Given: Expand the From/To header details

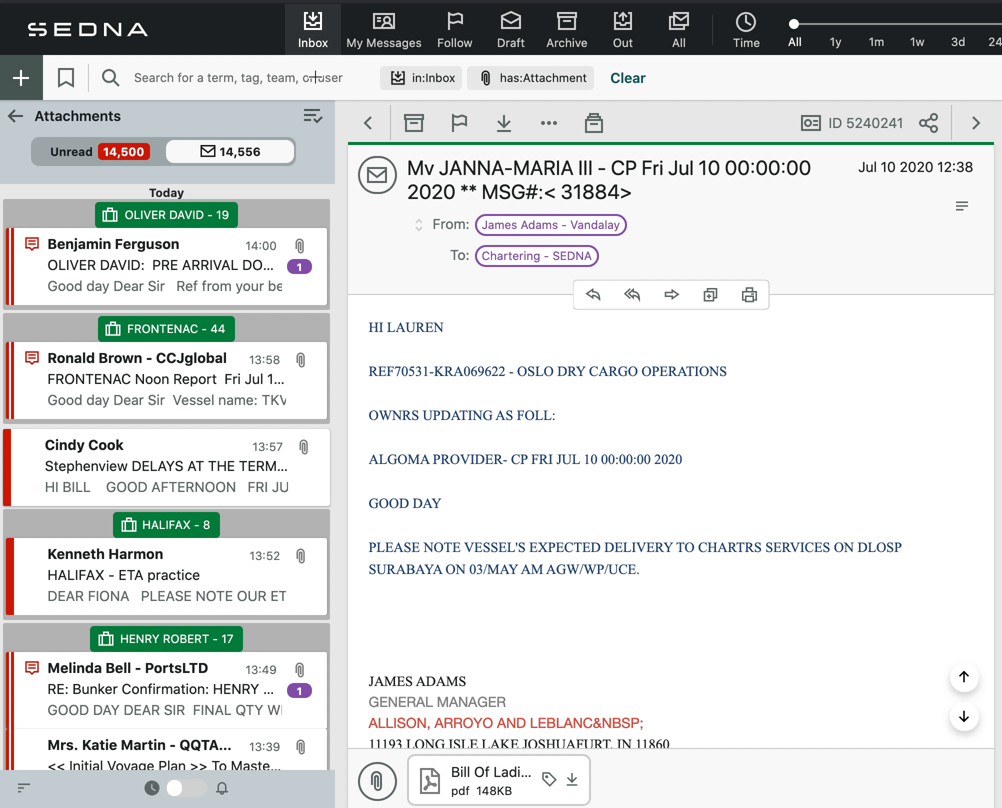Looking at the screenshot, I should tap(419, 225).
